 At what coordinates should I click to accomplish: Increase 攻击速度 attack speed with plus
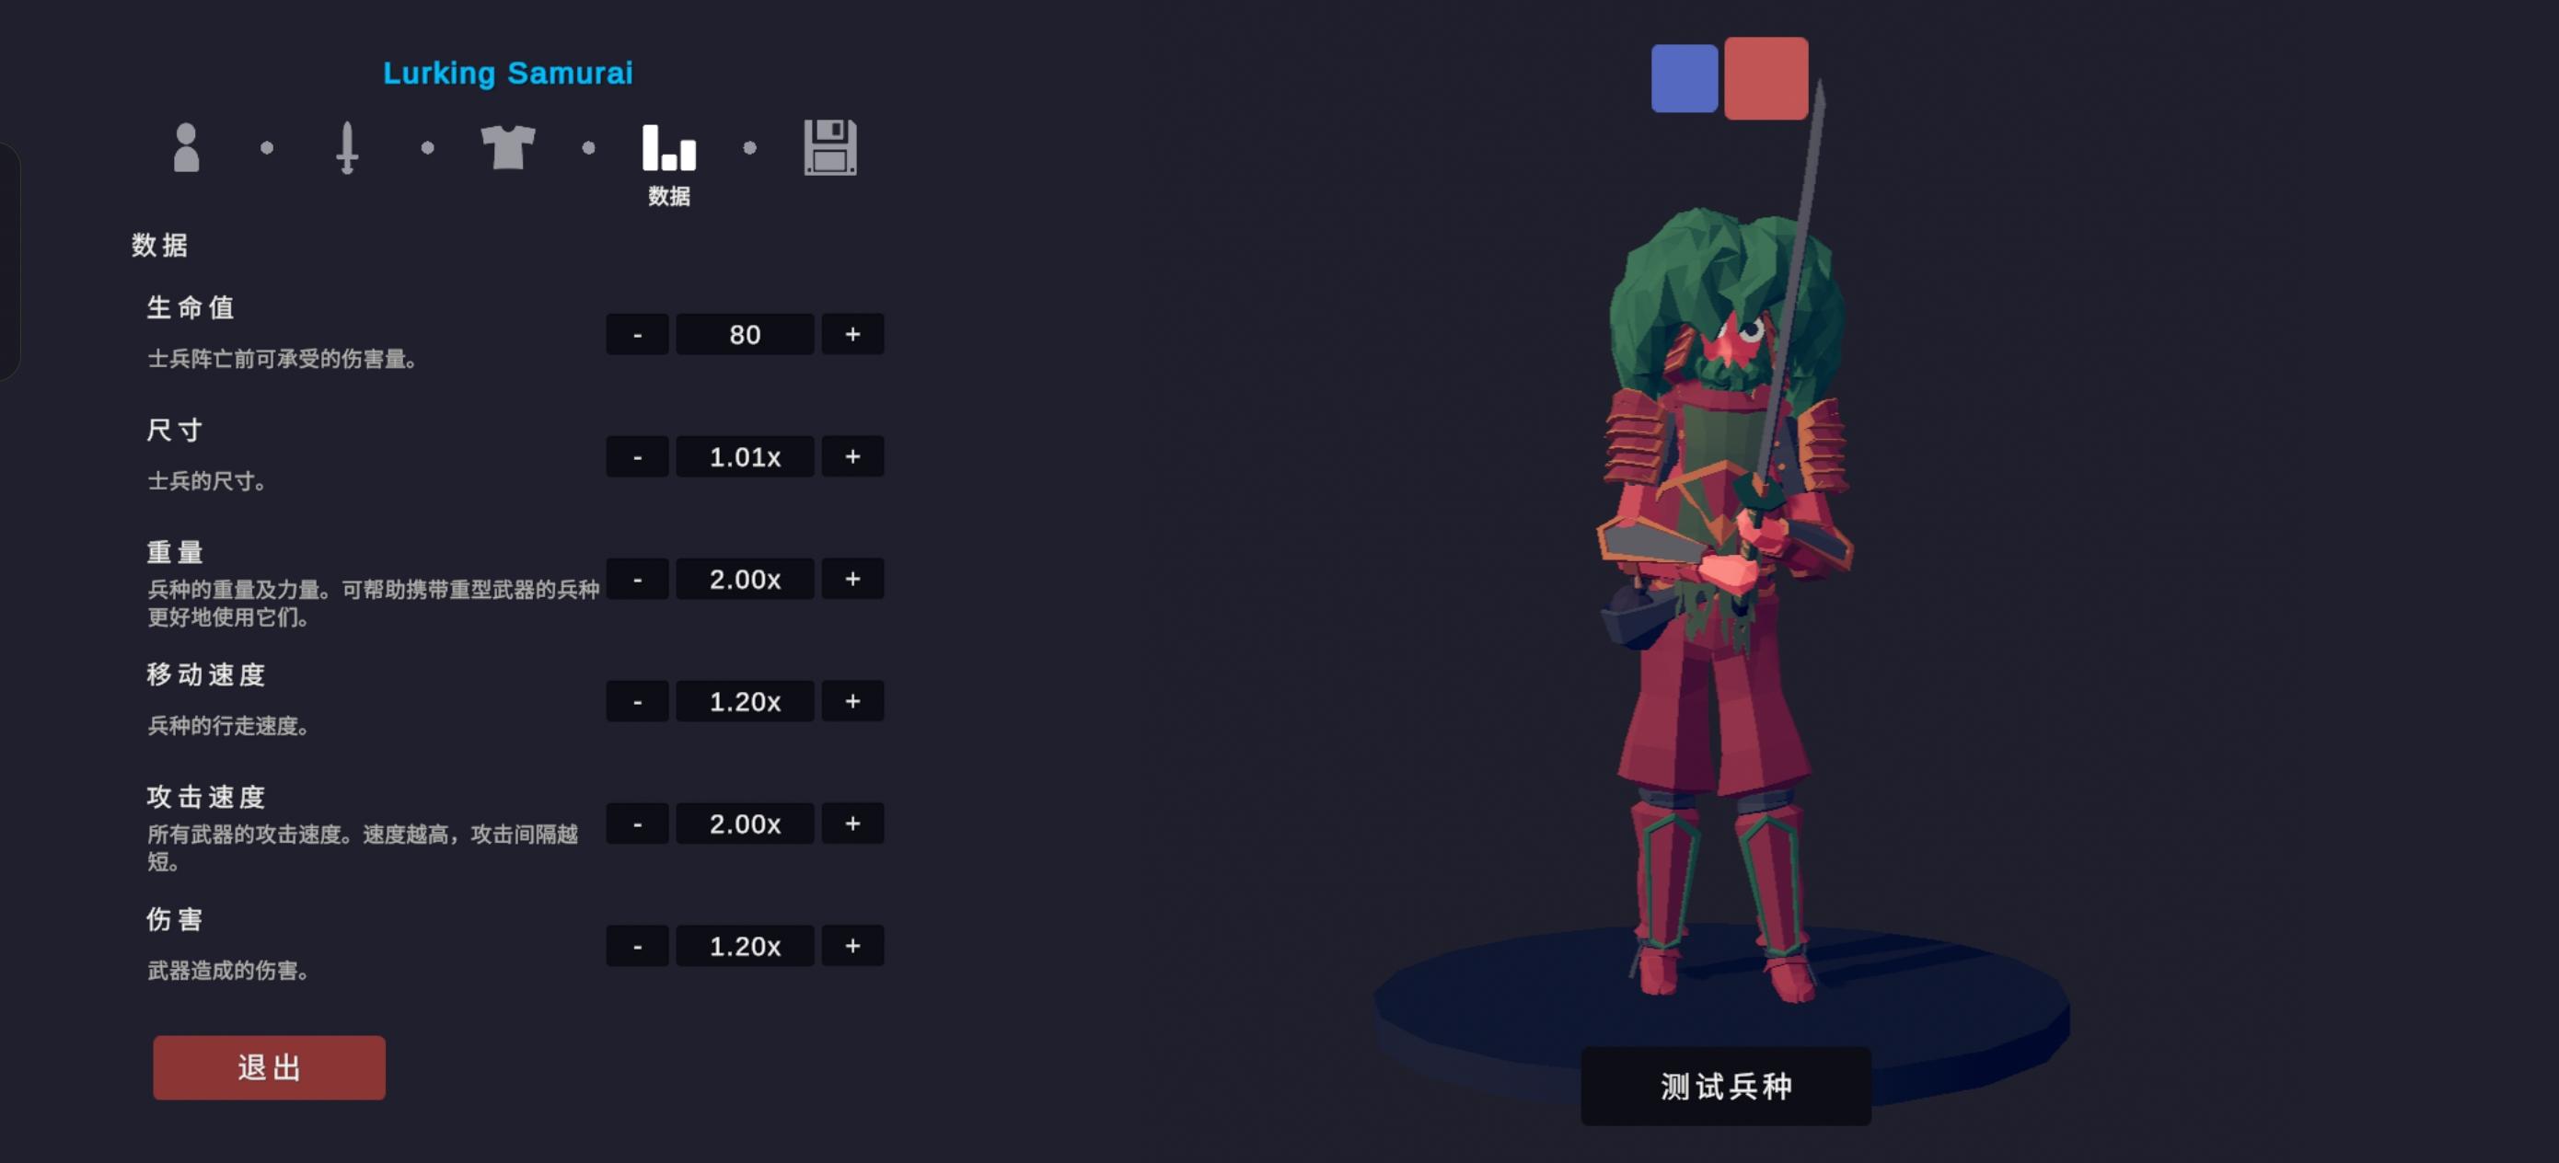pyautogui.click(x=852, y=823)
